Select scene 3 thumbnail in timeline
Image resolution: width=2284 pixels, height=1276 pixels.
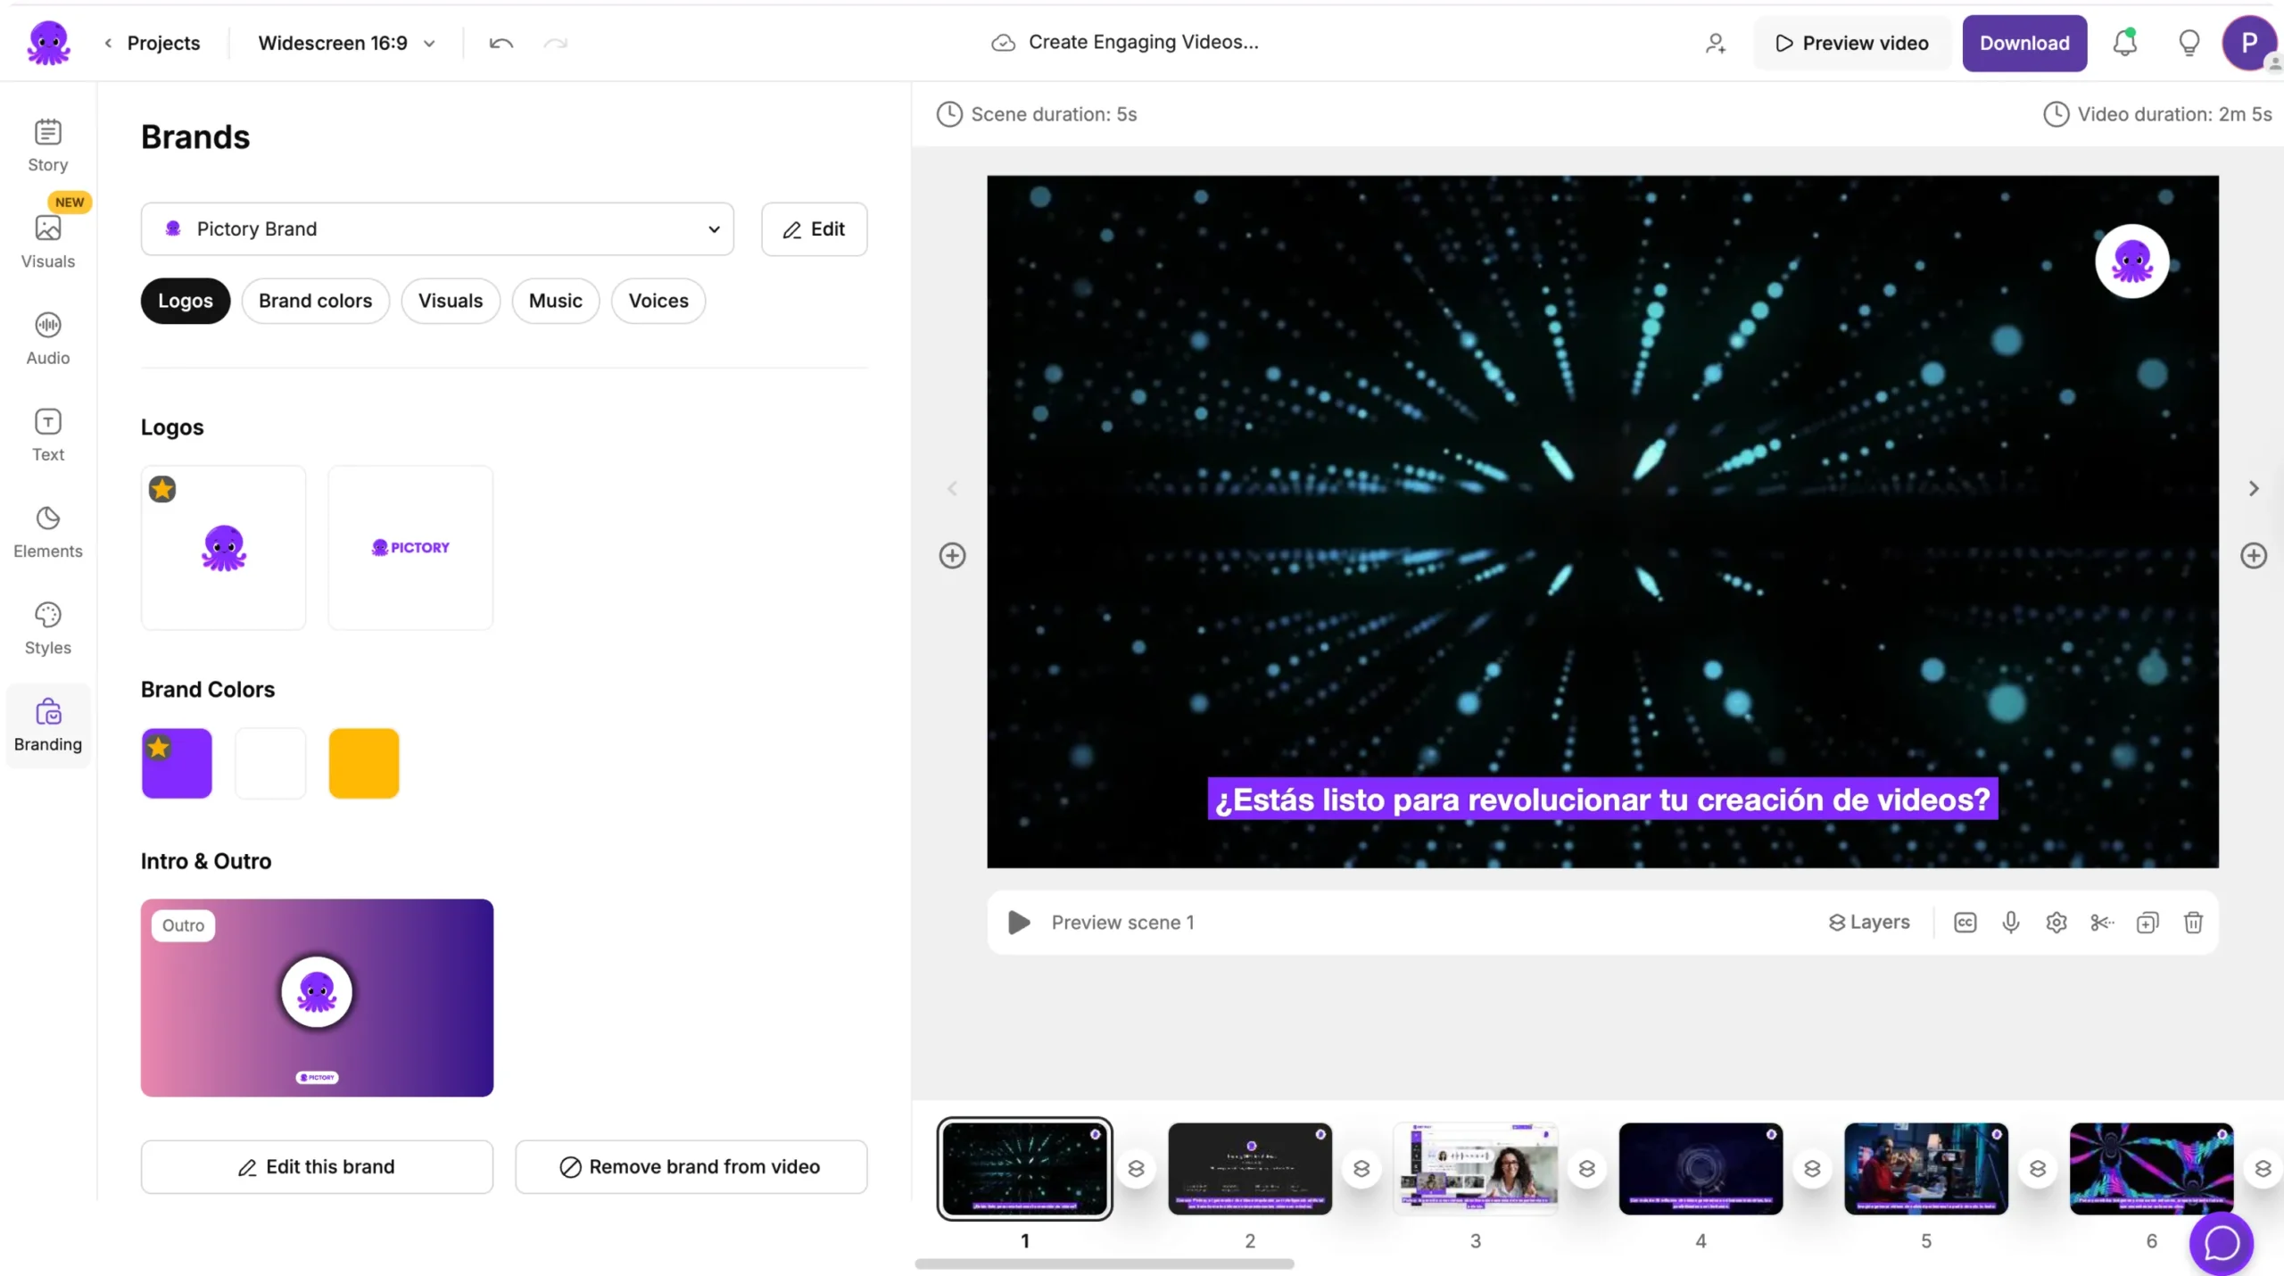(1475, 1168)
